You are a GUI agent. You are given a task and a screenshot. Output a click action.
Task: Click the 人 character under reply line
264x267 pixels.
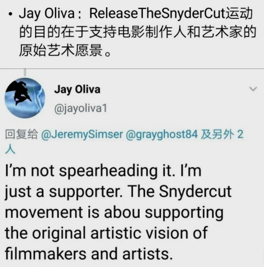[10, 149]
